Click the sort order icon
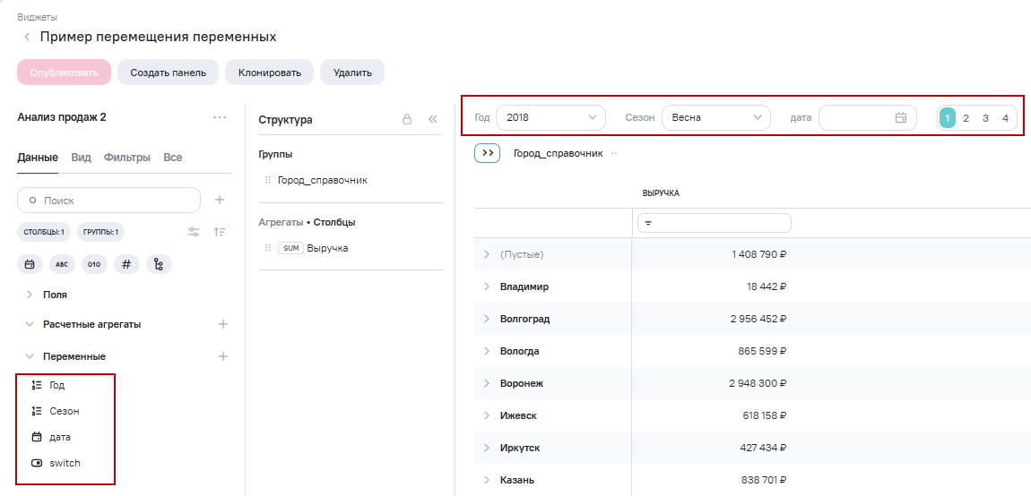Viewport: 1031px width, 496px height. click(220, 232)
